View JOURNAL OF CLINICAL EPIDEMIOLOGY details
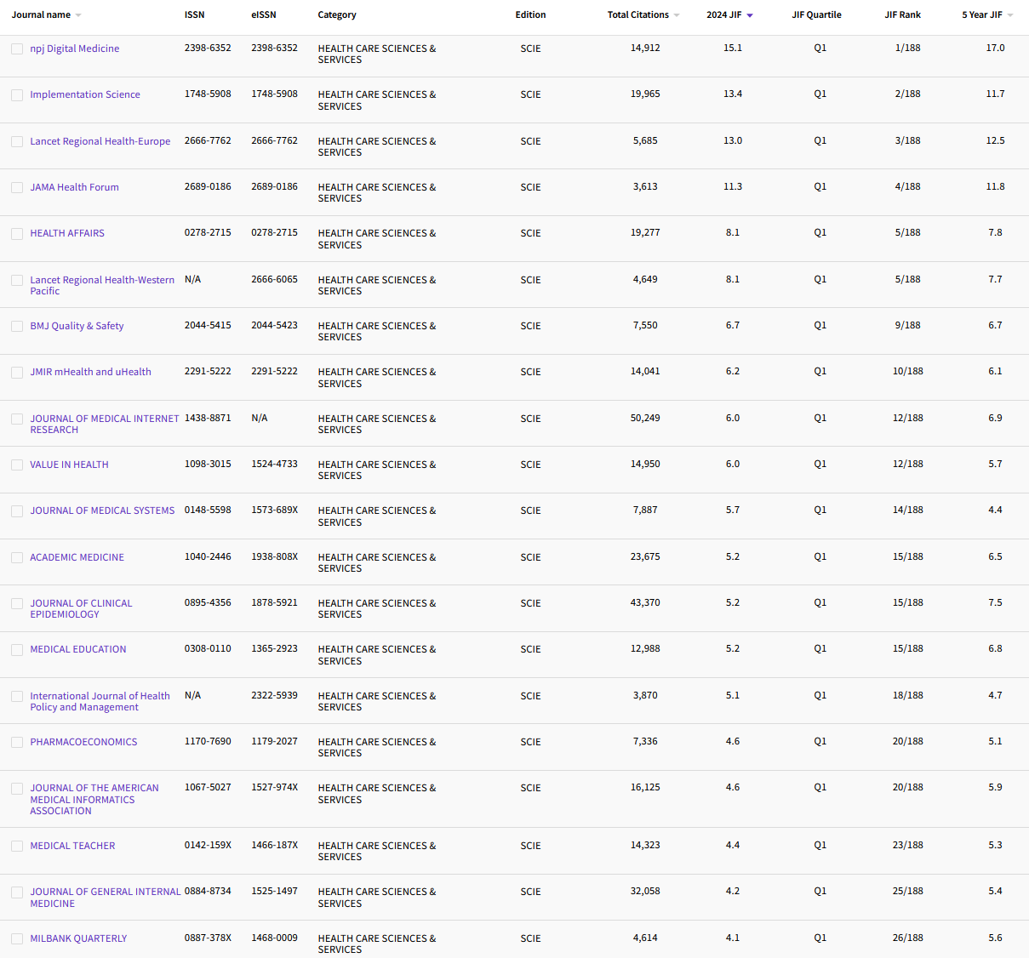Screen dimensions: 1029x958 pos(81,608)
